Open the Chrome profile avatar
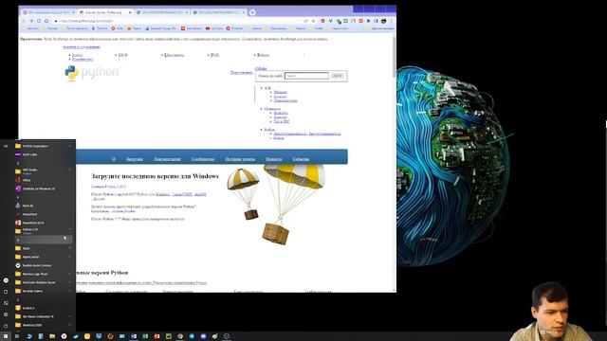Viewport: 607px width, 341px height. coord(383,21)
